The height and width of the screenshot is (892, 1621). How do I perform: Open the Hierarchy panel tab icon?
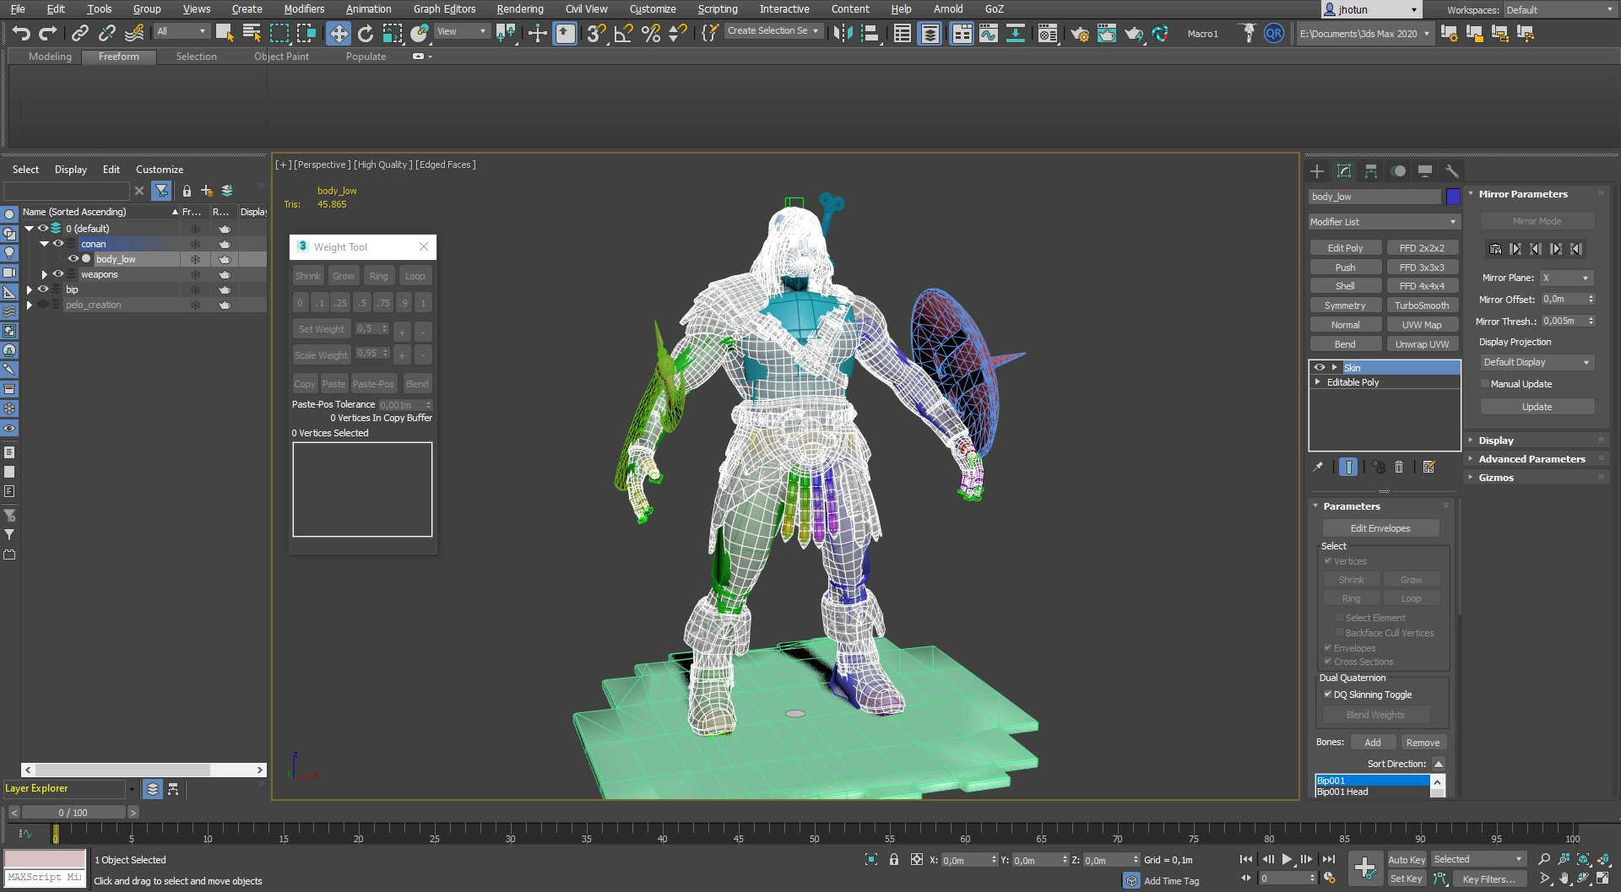click(x=1371, y=171)
